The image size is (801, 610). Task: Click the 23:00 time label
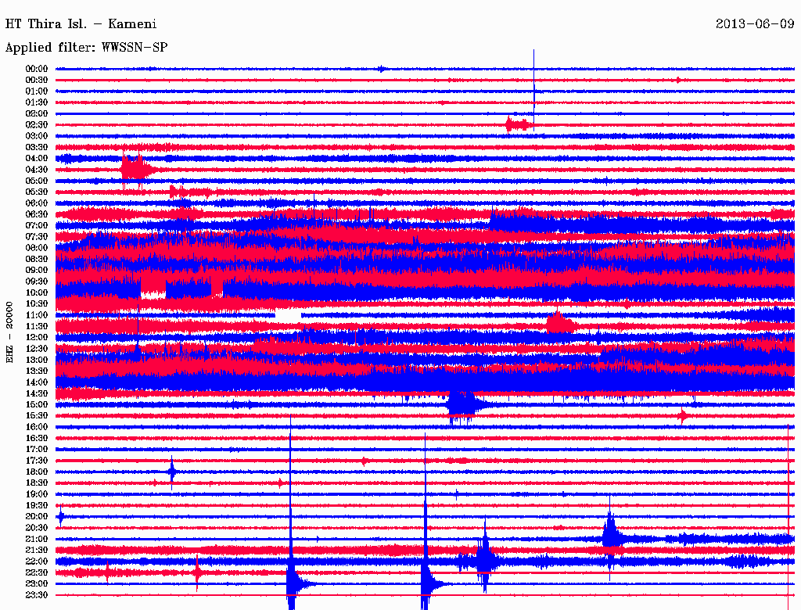(x=37, y=583)
